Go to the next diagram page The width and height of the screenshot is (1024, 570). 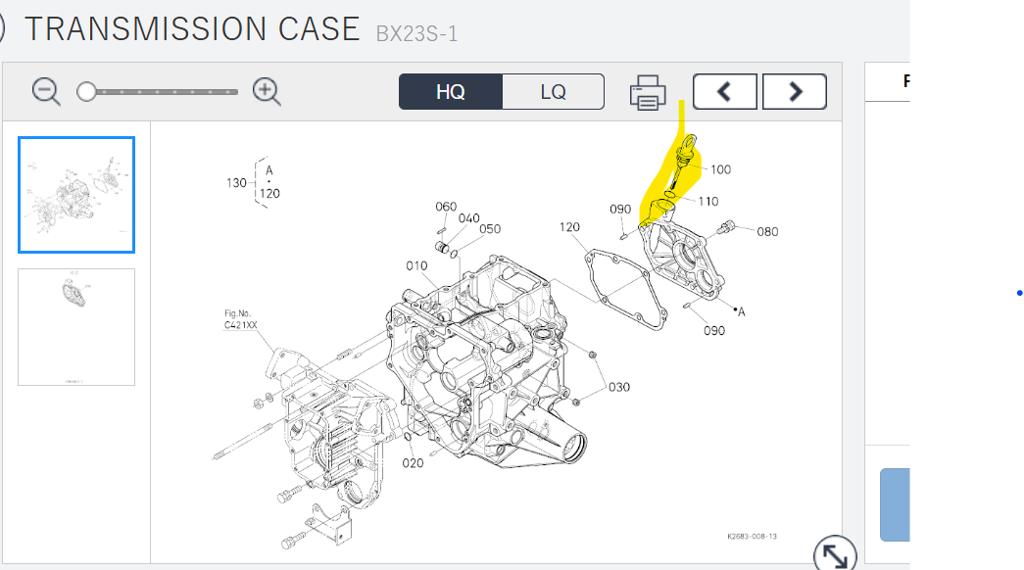pos(794,92)
